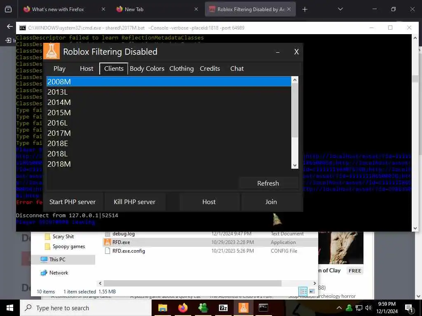Screen dimensions: 422x316
Task: Minimize the Roblox Filtering Disabled window
Action: click(278, 52)
